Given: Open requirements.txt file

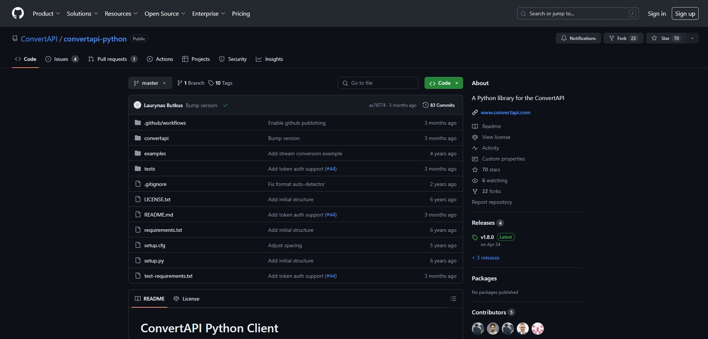Looking at the screenshot, I should pyautogui.click(x=163, y=230).
